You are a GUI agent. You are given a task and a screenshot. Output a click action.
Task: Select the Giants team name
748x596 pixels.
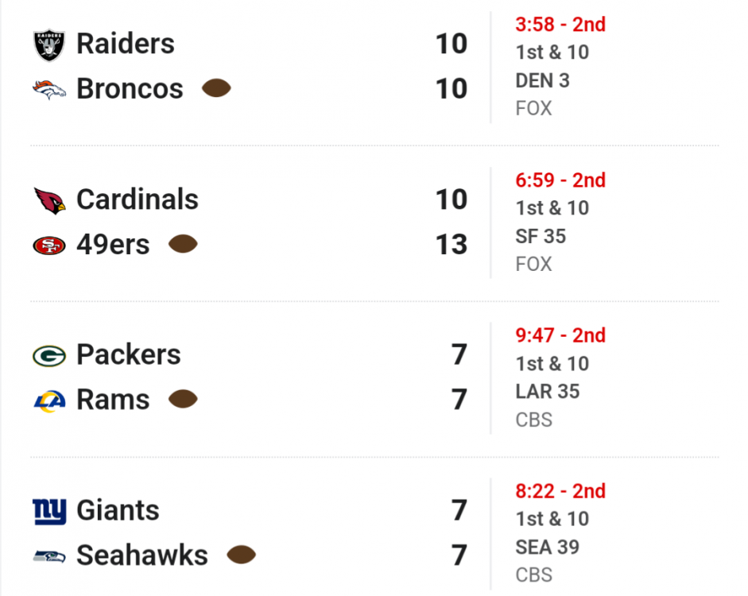click(118, 510)
